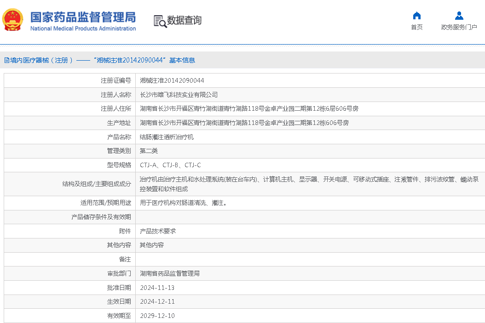Click registration number value 湘械注准20142090044 in table

(x=172, y=80)
